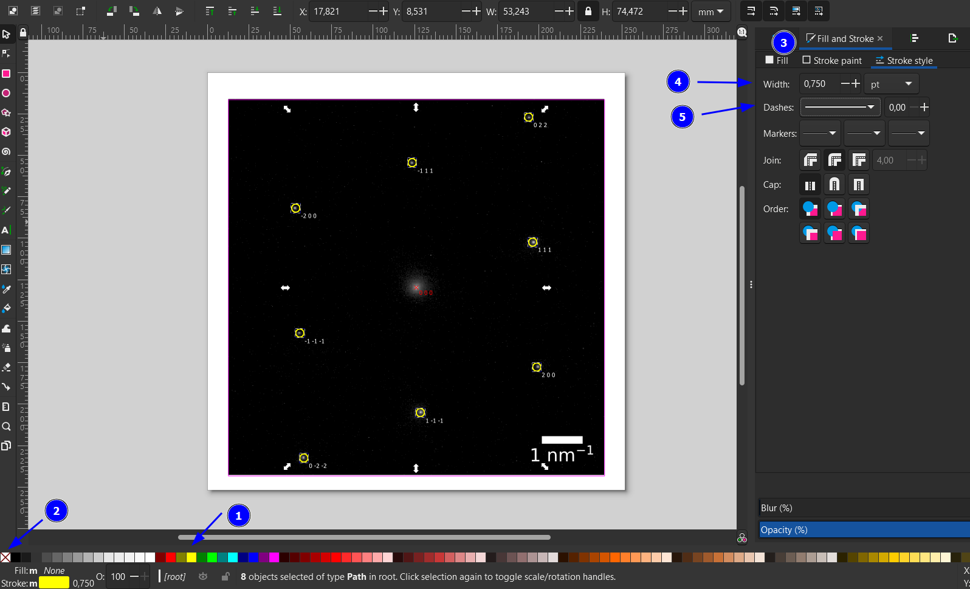
Task: Toggle guide lock at ruler corner
Action: 23,33
